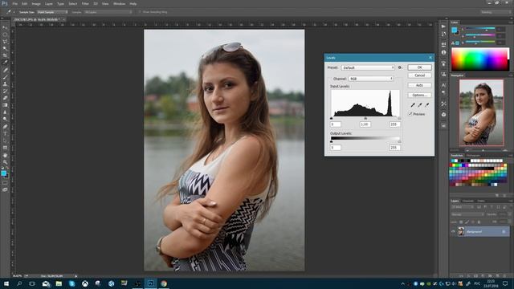Open the Image menu
514x289 pixels.
[x=36, y=3]
